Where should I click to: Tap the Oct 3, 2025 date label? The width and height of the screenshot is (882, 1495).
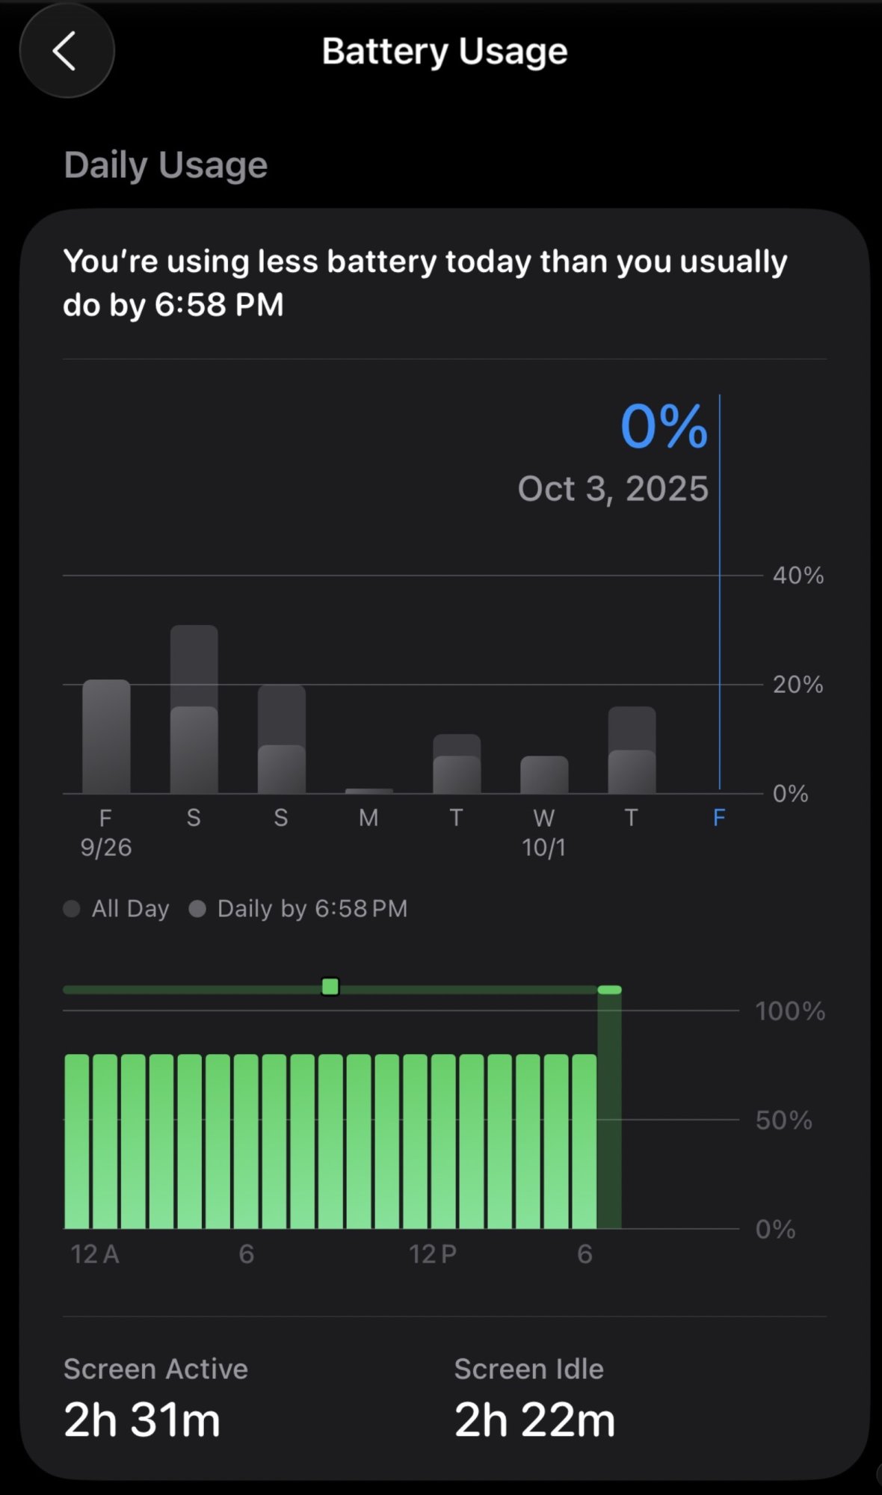tap(613, 489)
